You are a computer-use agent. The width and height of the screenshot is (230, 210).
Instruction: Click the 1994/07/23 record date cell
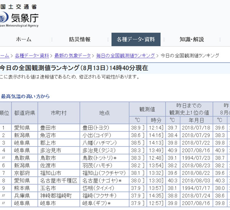(197, 158)
